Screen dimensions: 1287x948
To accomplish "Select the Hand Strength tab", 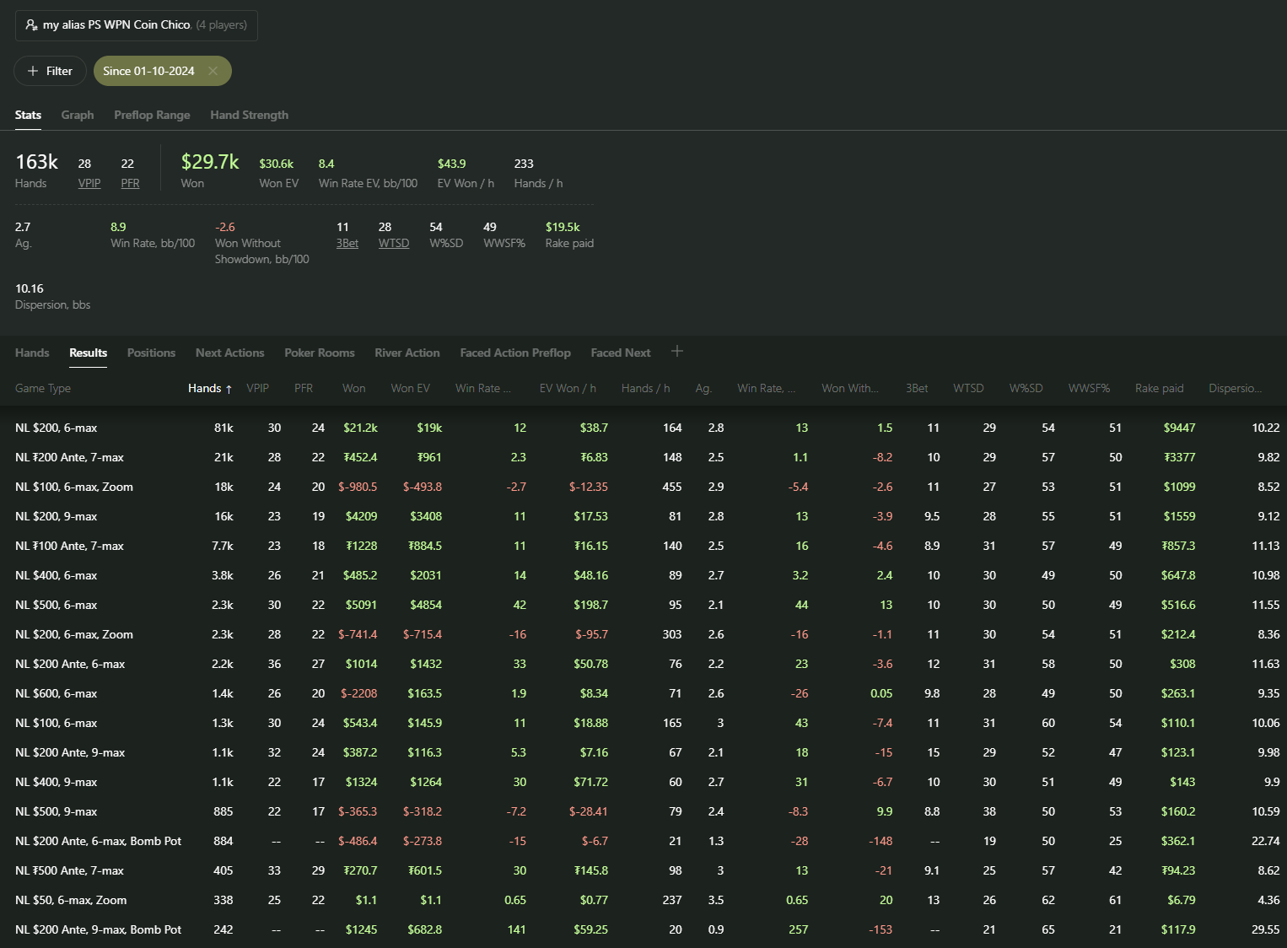I will 249,115.
